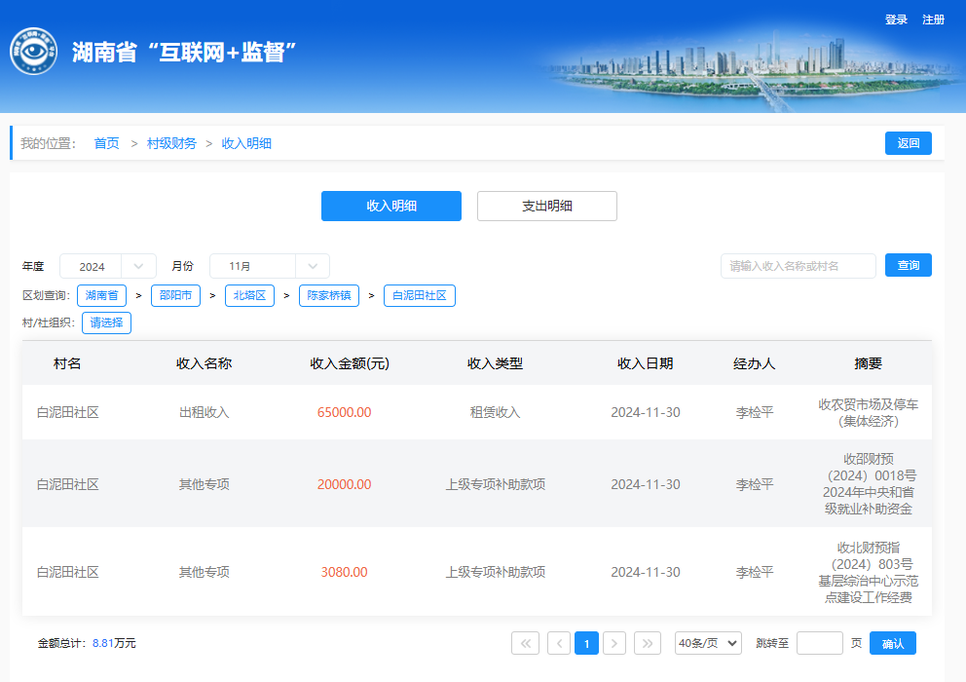Click the 村名 column header
The image size is (966, 682).
pos(67,363)
